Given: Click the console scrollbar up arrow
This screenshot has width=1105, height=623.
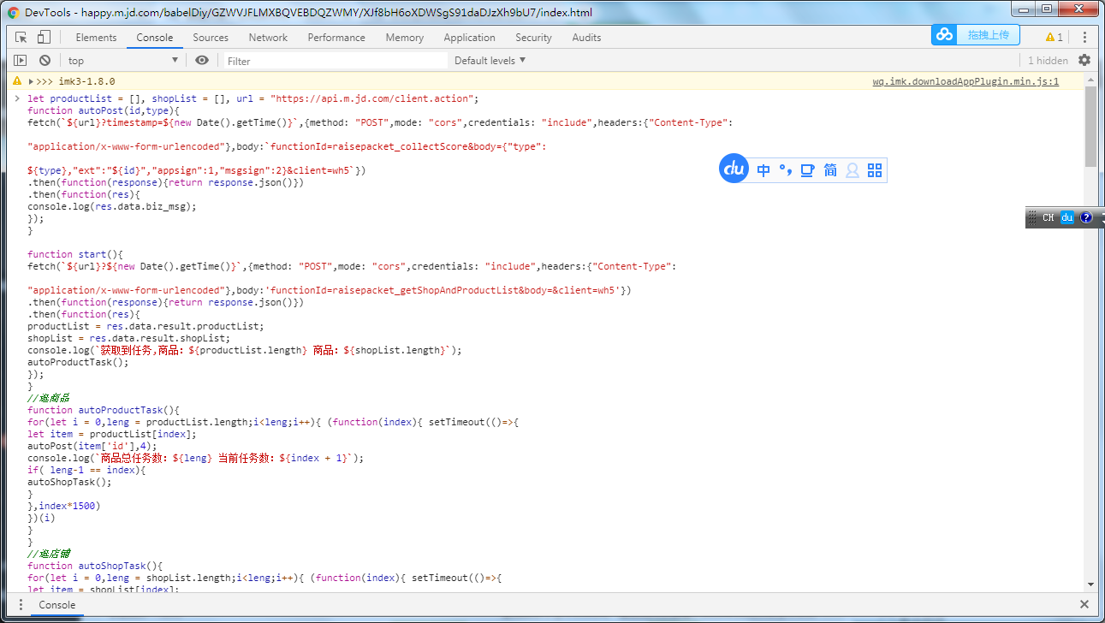Looking at the screenshot, I should tap(1090, 80).
